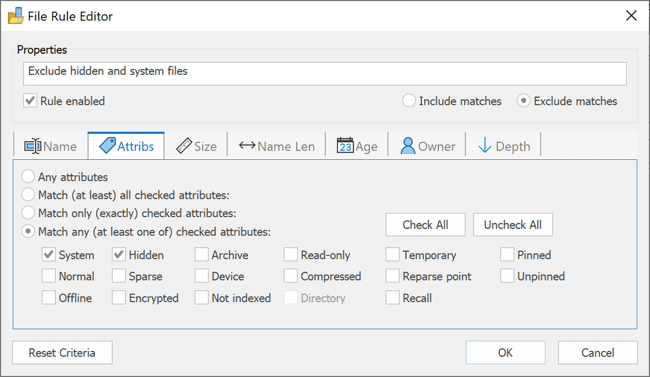Switch to the Name tab

[x=51, y=145]
